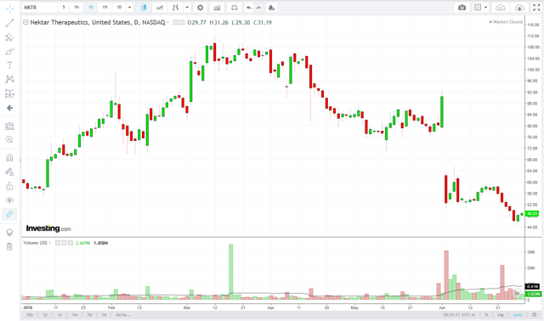Switch to candlestick chart style
The width and height of the screenshot is (544, 321).
pos(144,8)
